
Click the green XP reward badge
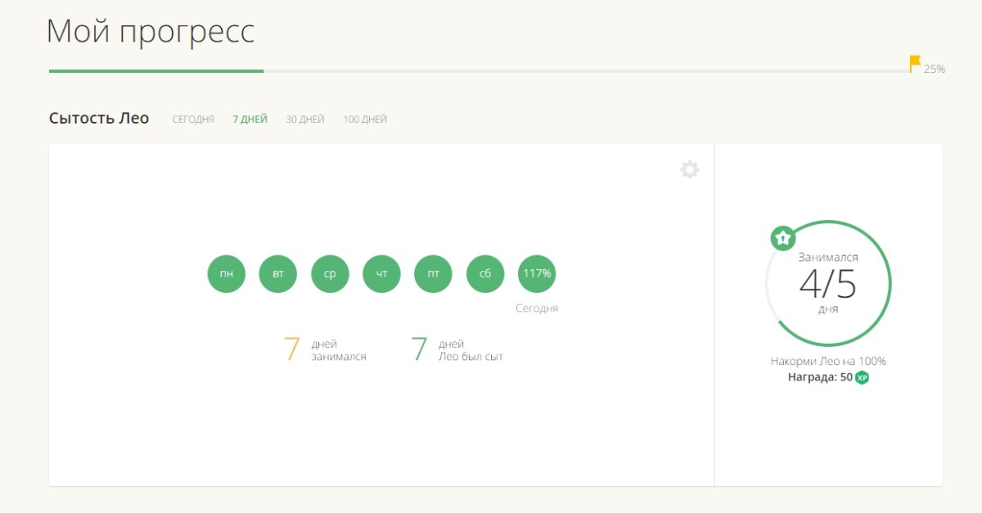pos(862,378)
